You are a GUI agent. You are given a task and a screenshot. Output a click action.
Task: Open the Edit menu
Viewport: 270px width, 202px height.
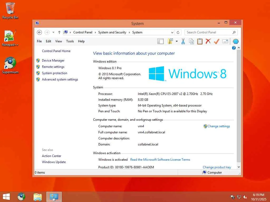click(x=49, y=41)
